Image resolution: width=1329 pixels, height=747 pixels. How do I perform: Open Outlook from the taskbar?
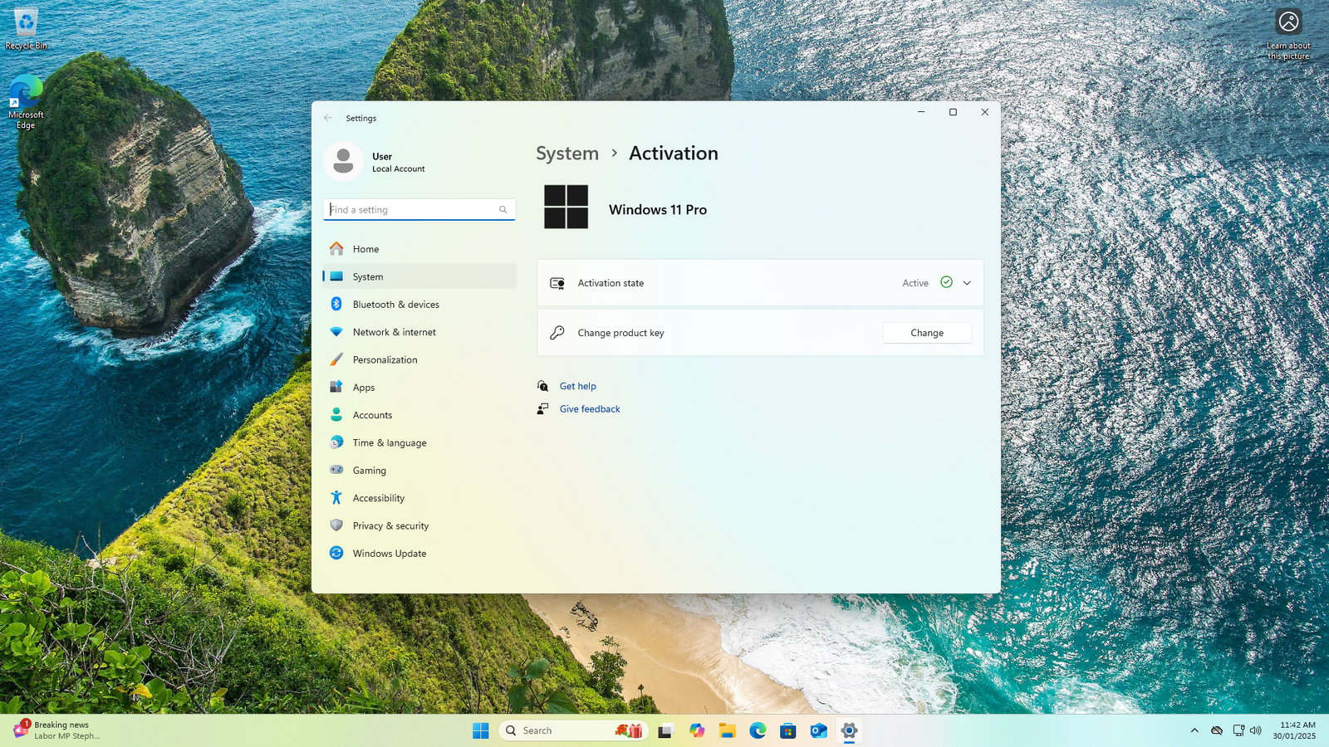click(819, 730)
